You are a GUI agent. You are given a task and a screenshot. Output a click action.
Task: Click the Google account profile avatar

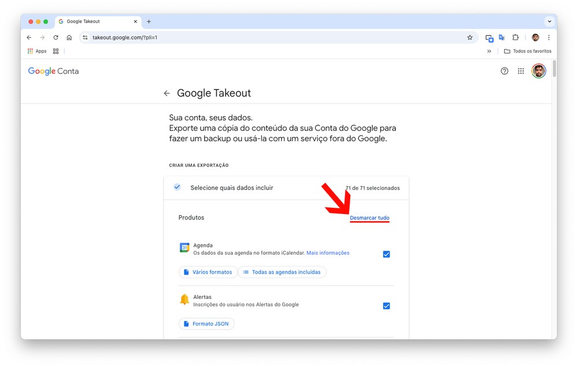(x=539, y=71)
